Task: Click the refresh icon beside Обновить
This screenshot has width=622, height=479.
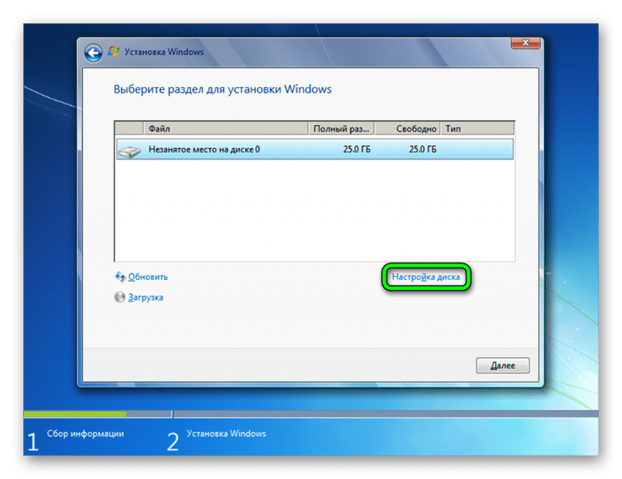Action: coord(120,277)
